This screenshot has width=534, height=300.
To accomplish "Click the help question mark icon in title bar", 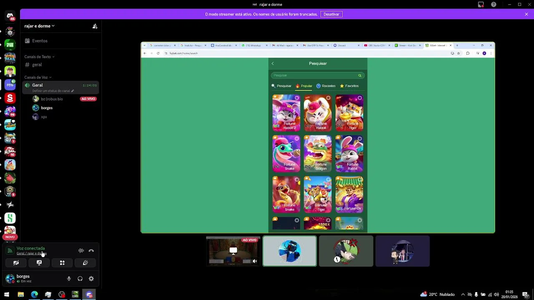I will [494, 5].
